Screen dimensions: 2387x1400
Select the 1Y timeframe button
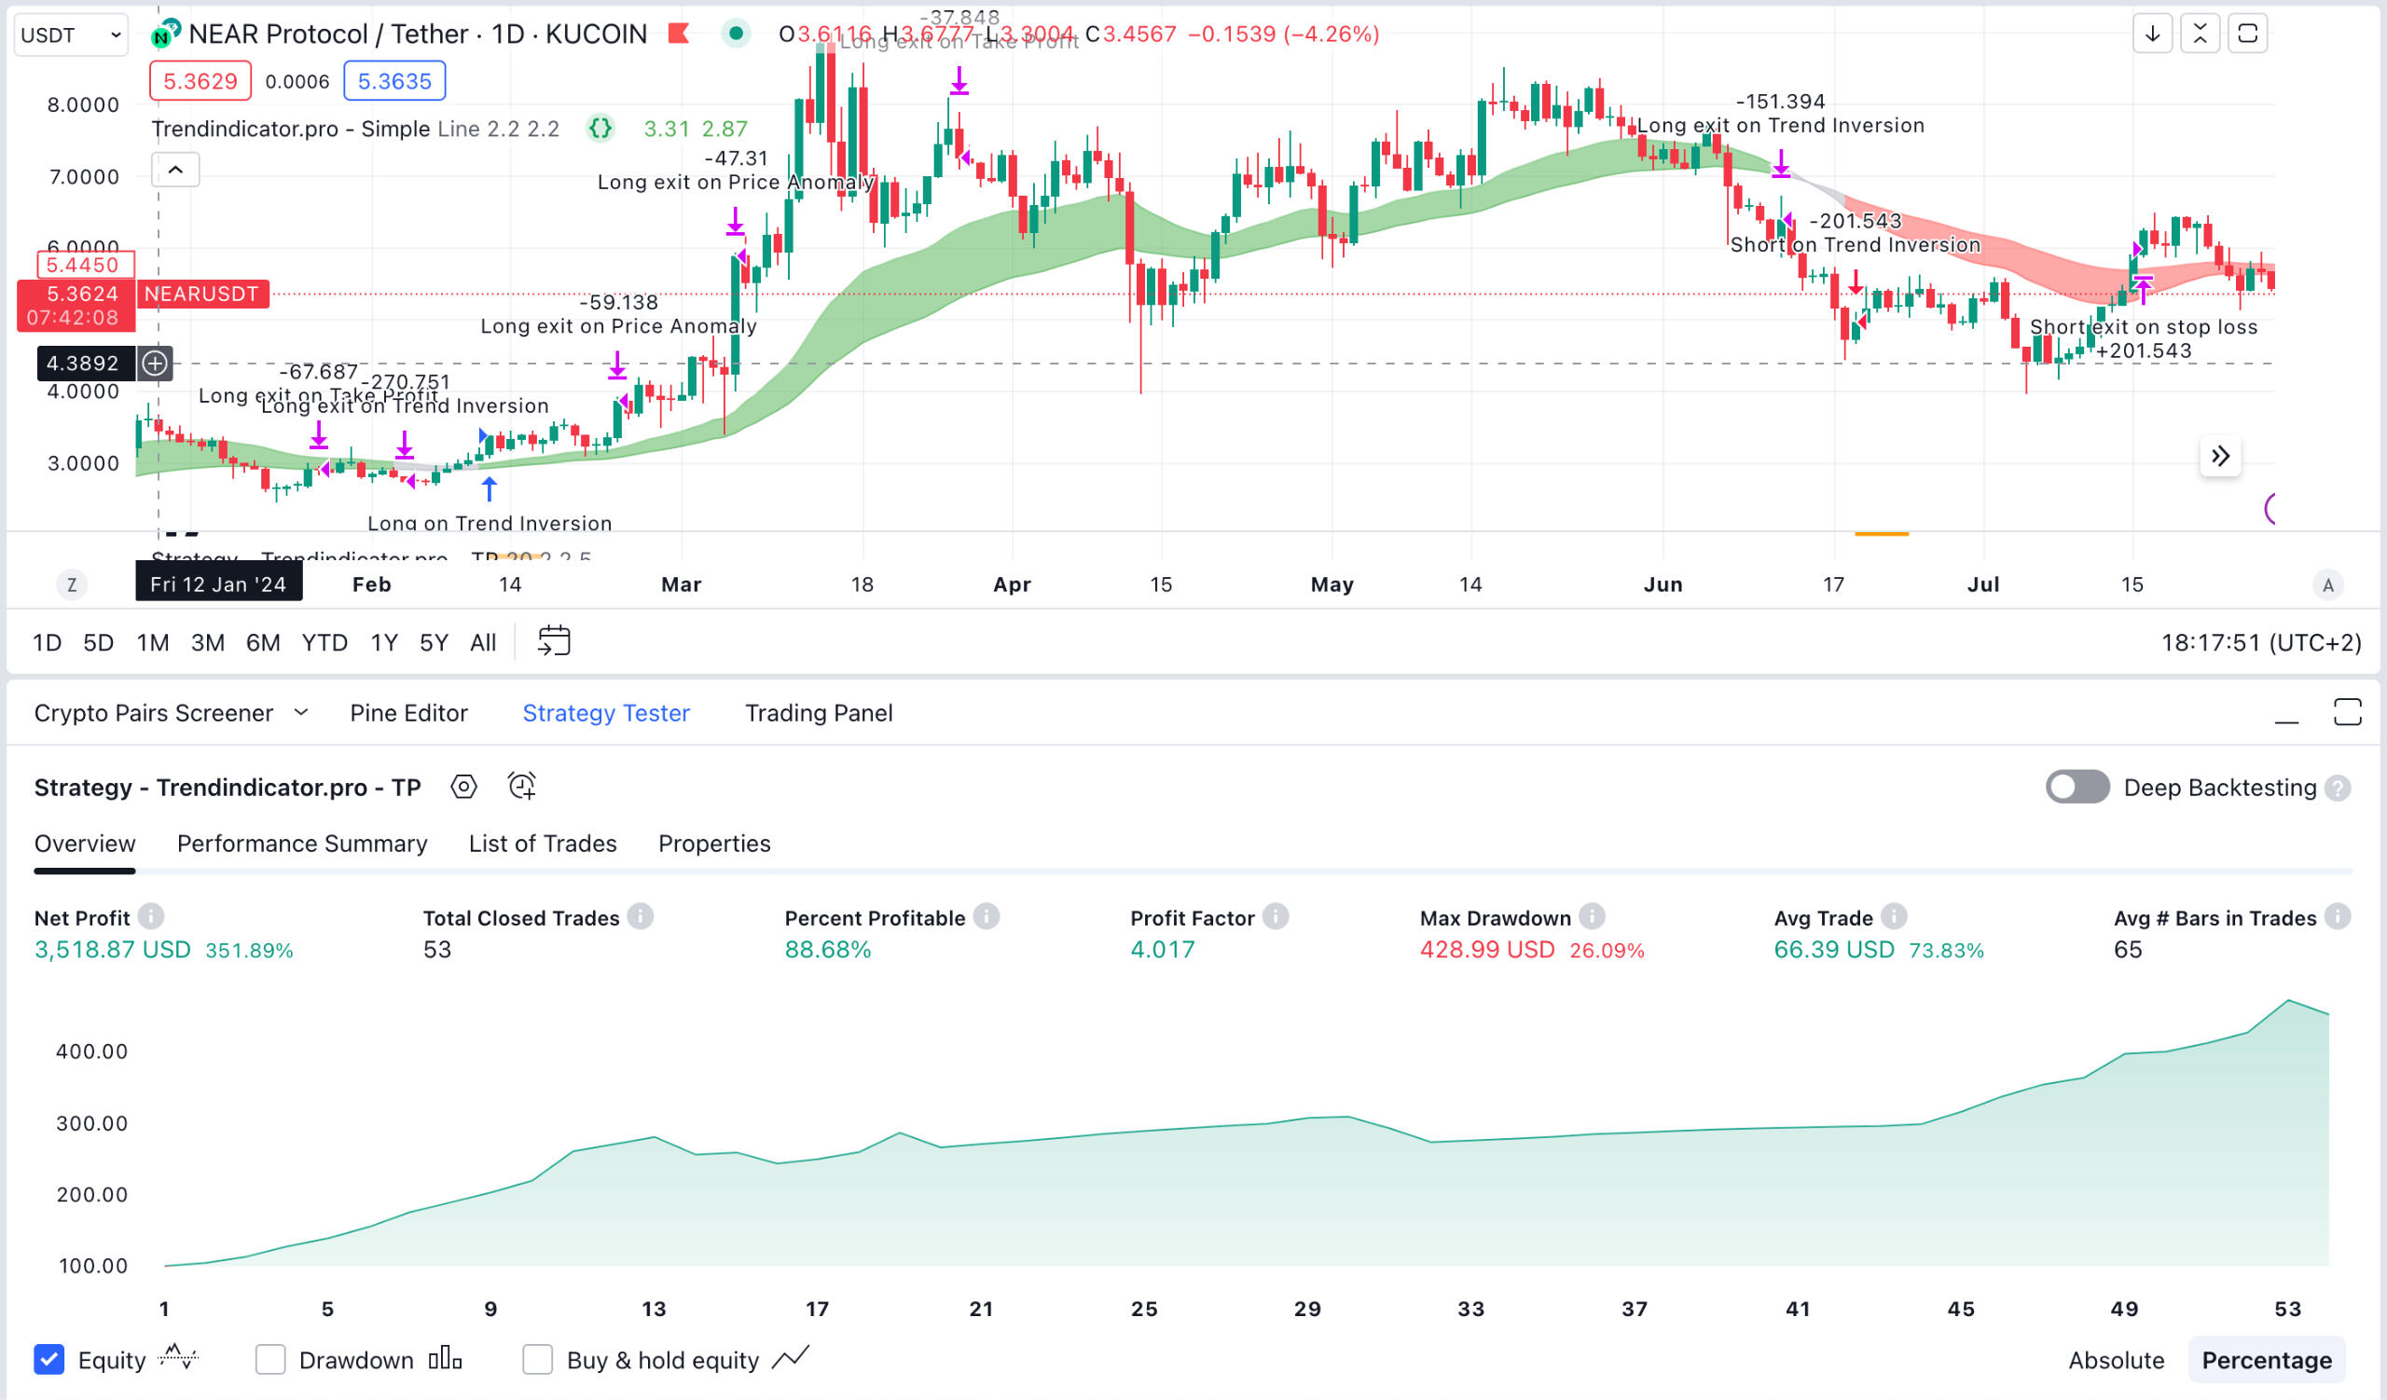coord(383,641)
